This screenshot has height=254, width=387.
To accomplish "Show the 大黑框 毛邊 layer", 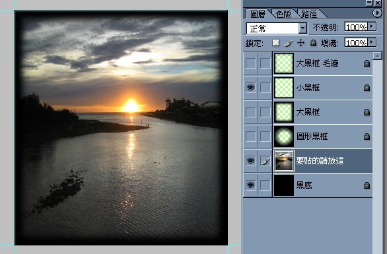I will pyautogui.click(x=251, y=63).
